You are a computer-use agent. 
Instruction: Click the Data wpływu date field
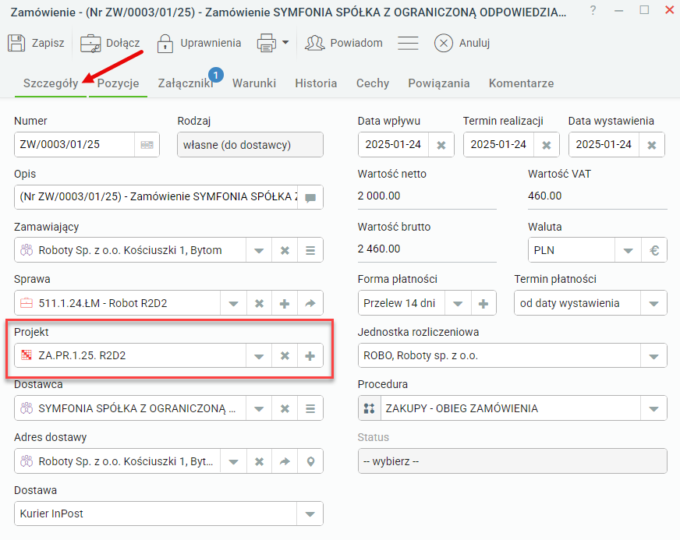tap(393, 144)
